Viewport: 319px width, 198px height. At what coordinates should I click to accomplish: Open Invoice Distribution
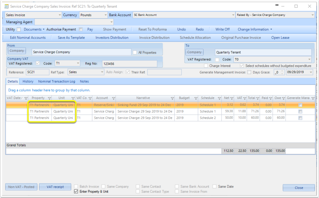154,38
